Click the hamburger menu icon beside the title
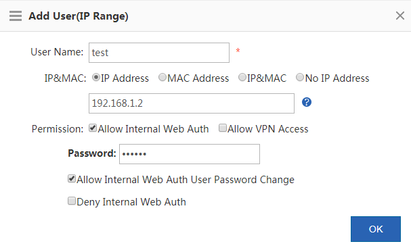 [16, 16]
